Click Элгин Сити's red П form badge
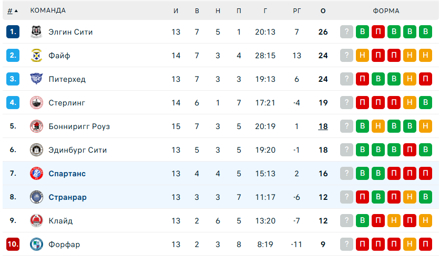Viewport: 440px width, 256px height. (x=378, y=32)
